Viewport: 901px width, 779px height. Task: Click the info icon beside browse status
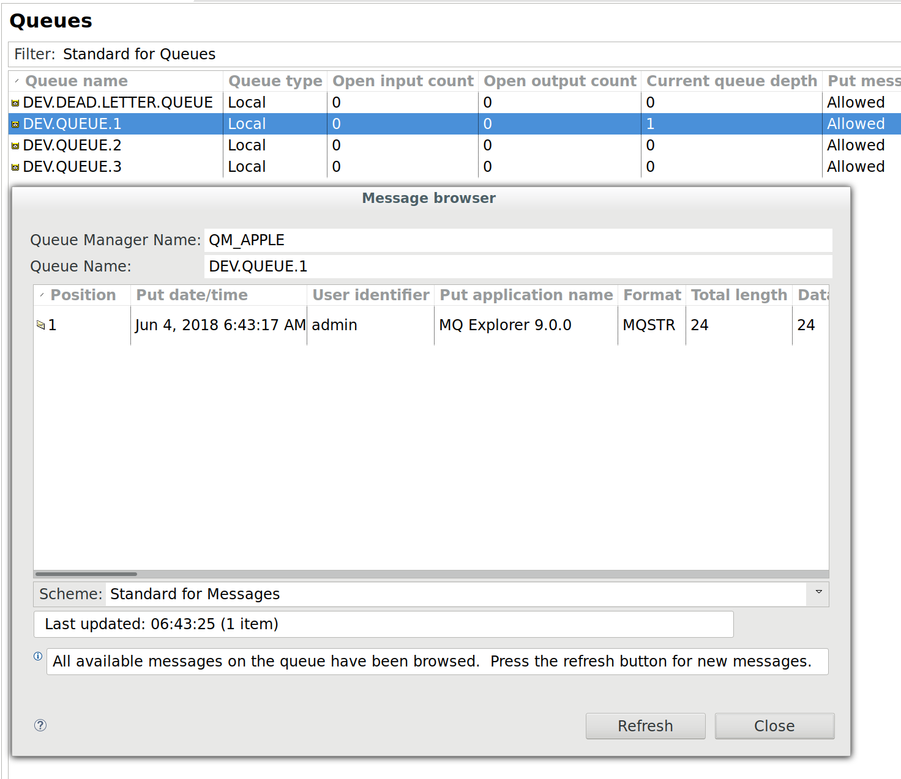tap(38, 656)
